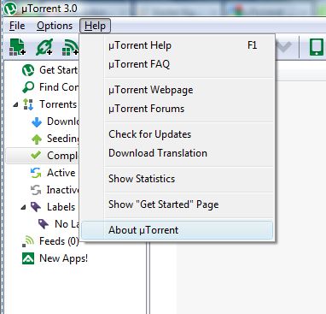Select Get Started in sidebar
The width and height of the screenshot is (326, 314).
[59, 70]
